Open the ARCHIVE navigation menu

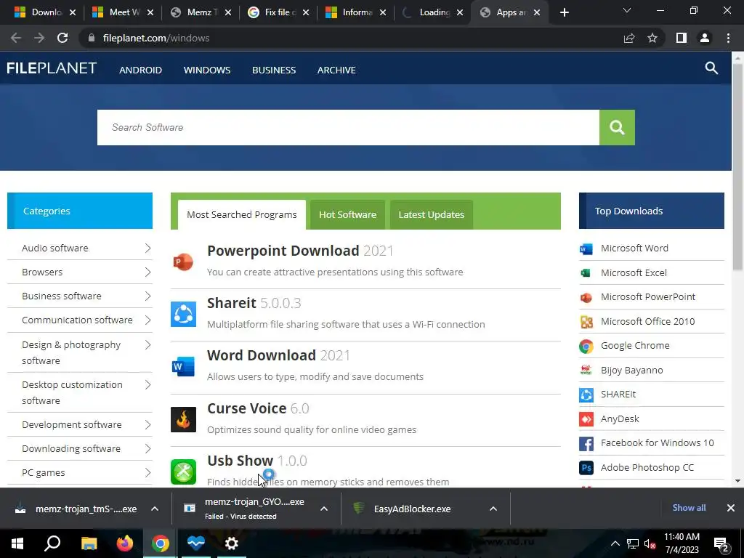tap(336, 70)
